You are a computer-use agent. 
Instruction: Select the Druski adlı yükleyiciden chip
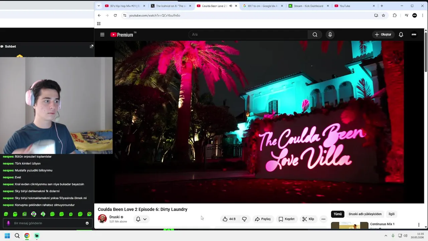tap(365, 214)
